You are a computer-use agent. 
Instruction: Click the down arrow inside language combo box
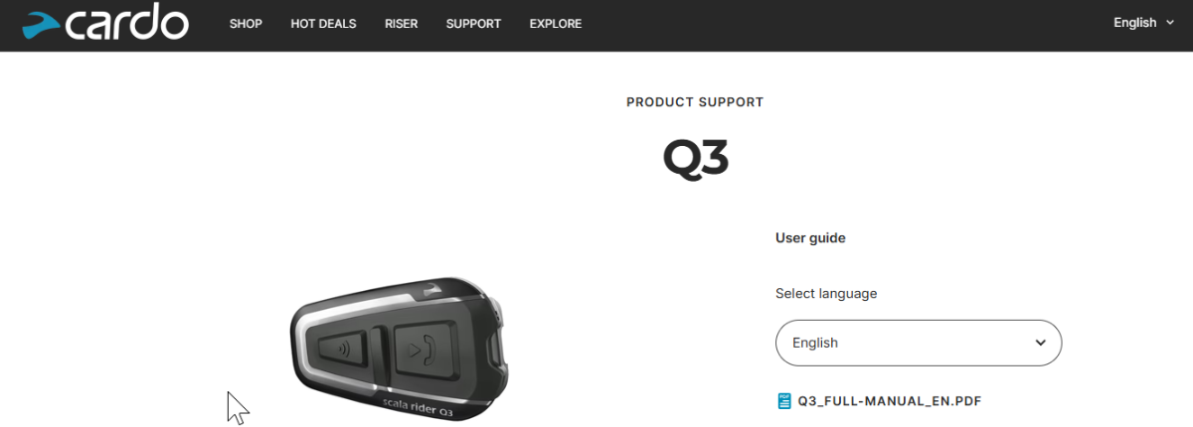pyautogui.click(x=1040, y=343)
